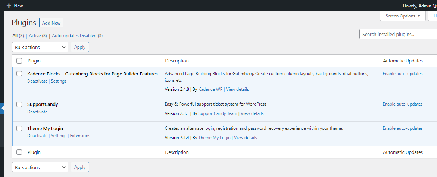Tick the select-all checkbox in table footer
This screenshot has width=437, height=177.
(x=19, y=152)
